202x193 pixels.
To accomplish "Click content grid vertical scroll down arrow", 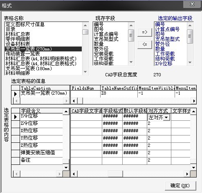I will click(193, 168).
